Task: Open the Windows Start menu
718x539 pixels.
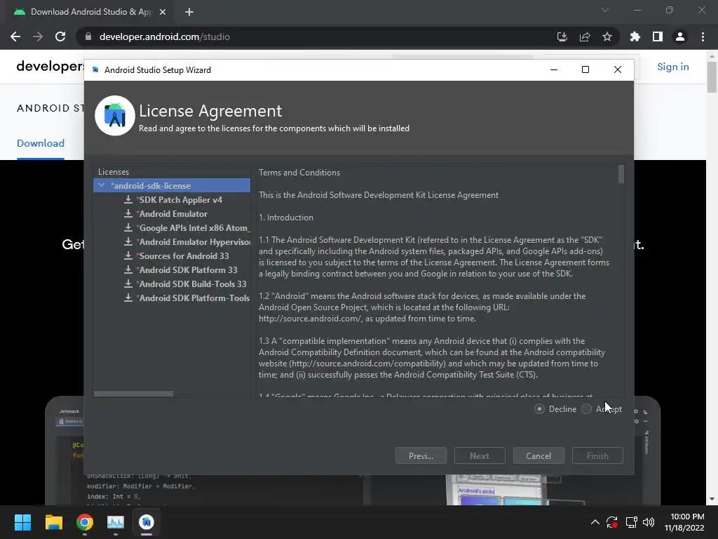Action: point(23,522)
